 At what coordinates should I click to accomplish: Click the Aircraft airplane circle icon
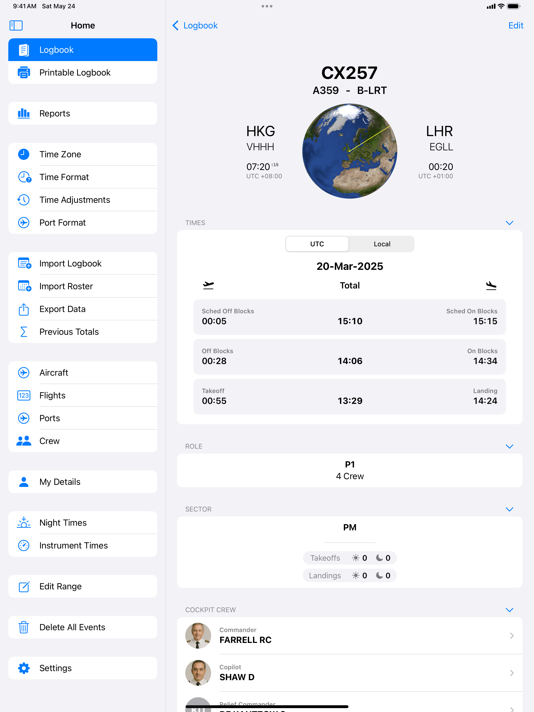point(24,373)
